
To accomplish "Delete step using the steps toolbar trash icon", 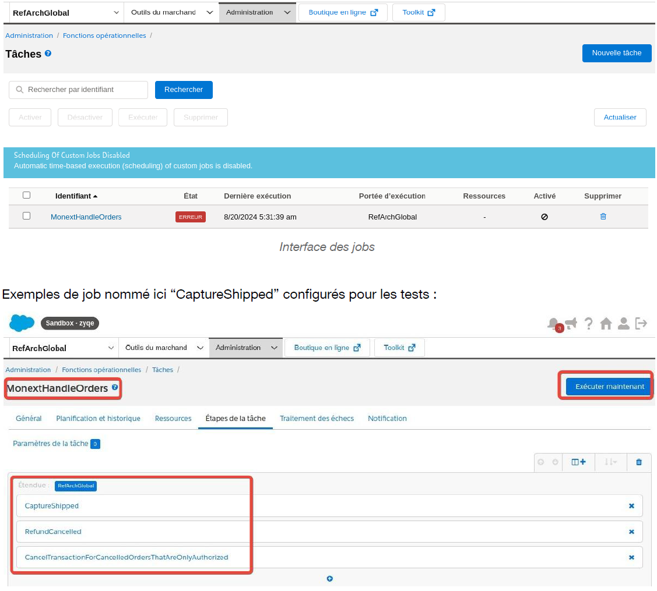I will [x=639, y=462].
